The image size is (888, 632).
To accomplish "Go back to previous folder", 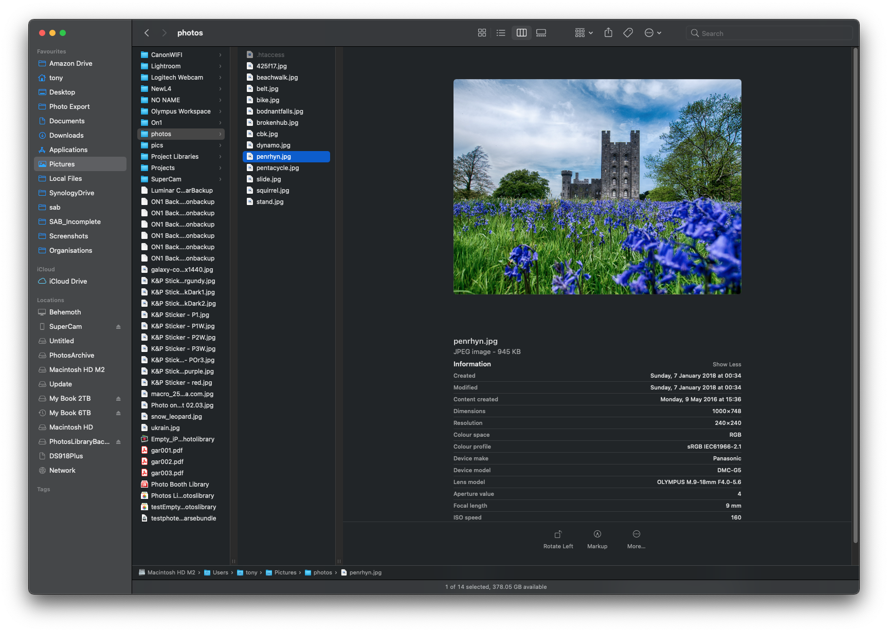I will (147, 33).
